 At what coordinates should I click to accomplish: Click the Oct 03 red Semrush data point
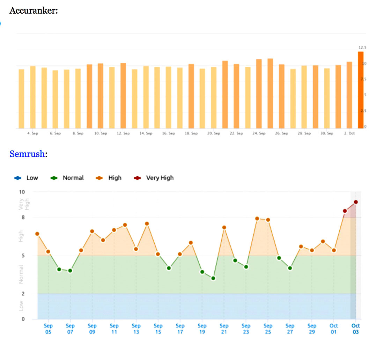click(356, 202)
